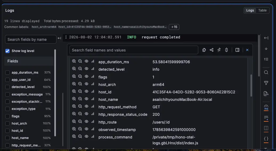This screenshot has height=151, width=276.
Task: Filter for value on detected_level row
Action: pyautogui.click(x=74, y=69)
